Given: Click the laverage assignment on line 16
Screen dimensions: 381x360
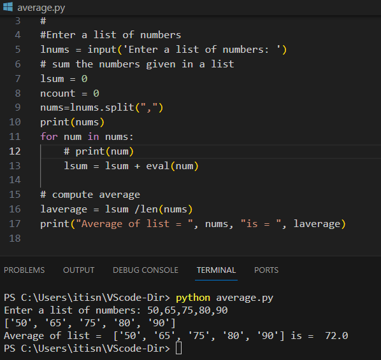Looking at the screenshot, I should [117, 209].
